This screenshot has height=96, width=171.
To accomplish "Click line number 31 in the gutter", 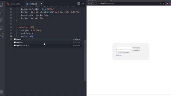I will (11, 27).
